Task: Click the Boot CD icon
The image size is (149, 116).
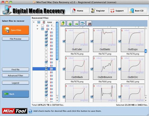Action: (x=132, y=11)
